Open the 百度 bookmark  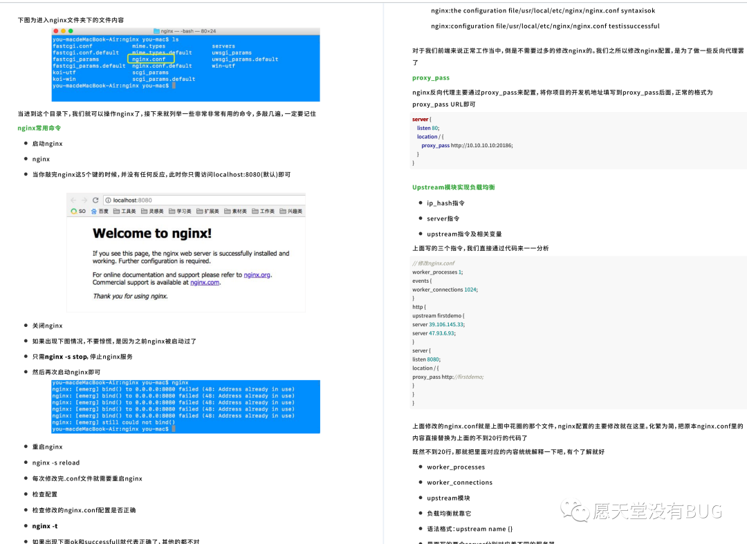tap(100, 212)
